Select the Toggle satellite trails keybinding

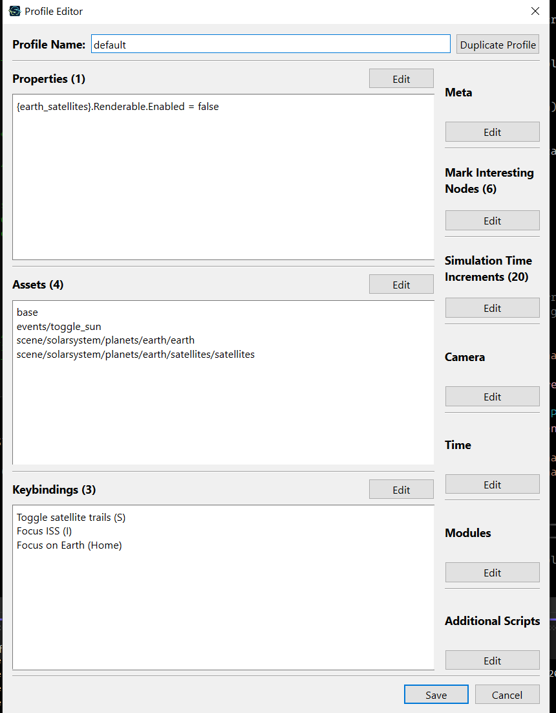coord(70,517)
